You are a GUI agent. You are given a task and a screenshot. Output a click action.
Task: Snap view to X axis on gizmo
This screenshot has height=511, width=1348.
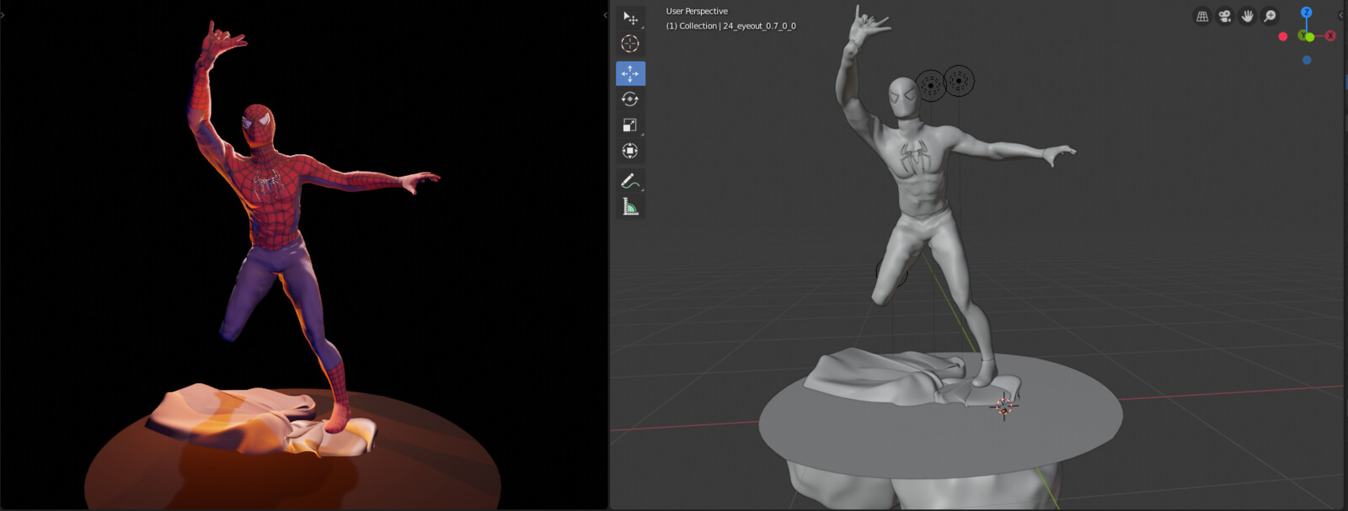[x=1330, y=36]
